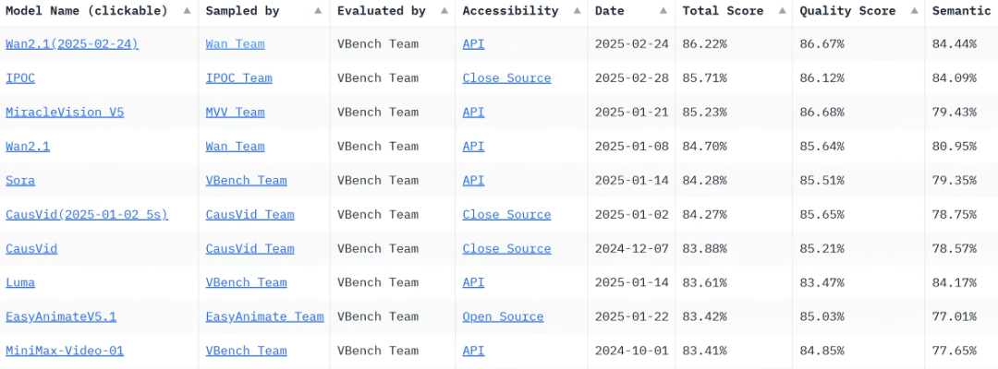Toggle sort on Date column arrow
Image resolution: width=998 pixels, height=369 pixels.
(x=663, y=11)
